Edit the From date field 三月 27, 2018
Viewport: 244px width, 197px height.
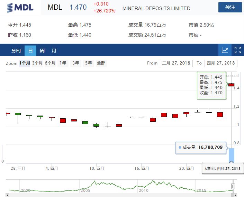click(176, 63)
